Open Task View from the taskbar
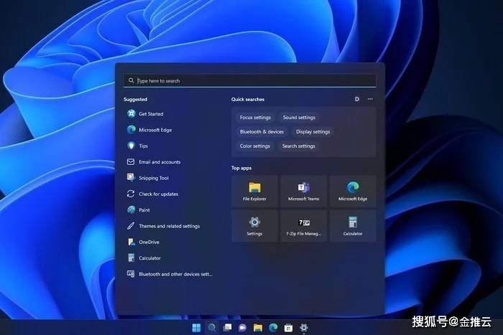Image resolution: width=503 pixels, height=335 pixels. coord(227,327)
